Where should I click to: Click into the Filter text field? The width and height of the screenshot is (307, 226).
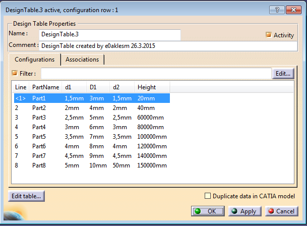click(x=156, y=74)
